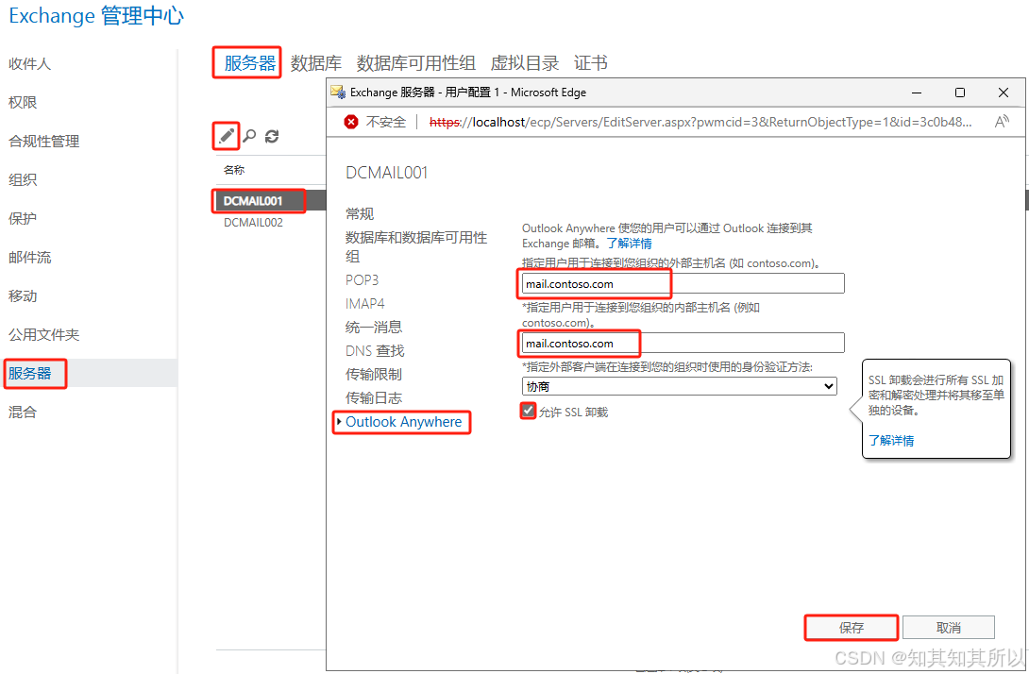The height and width of the screenshot is (674, 1029).
Task: Open 混合 in left navigation
Action: click(x=23, y=413)
